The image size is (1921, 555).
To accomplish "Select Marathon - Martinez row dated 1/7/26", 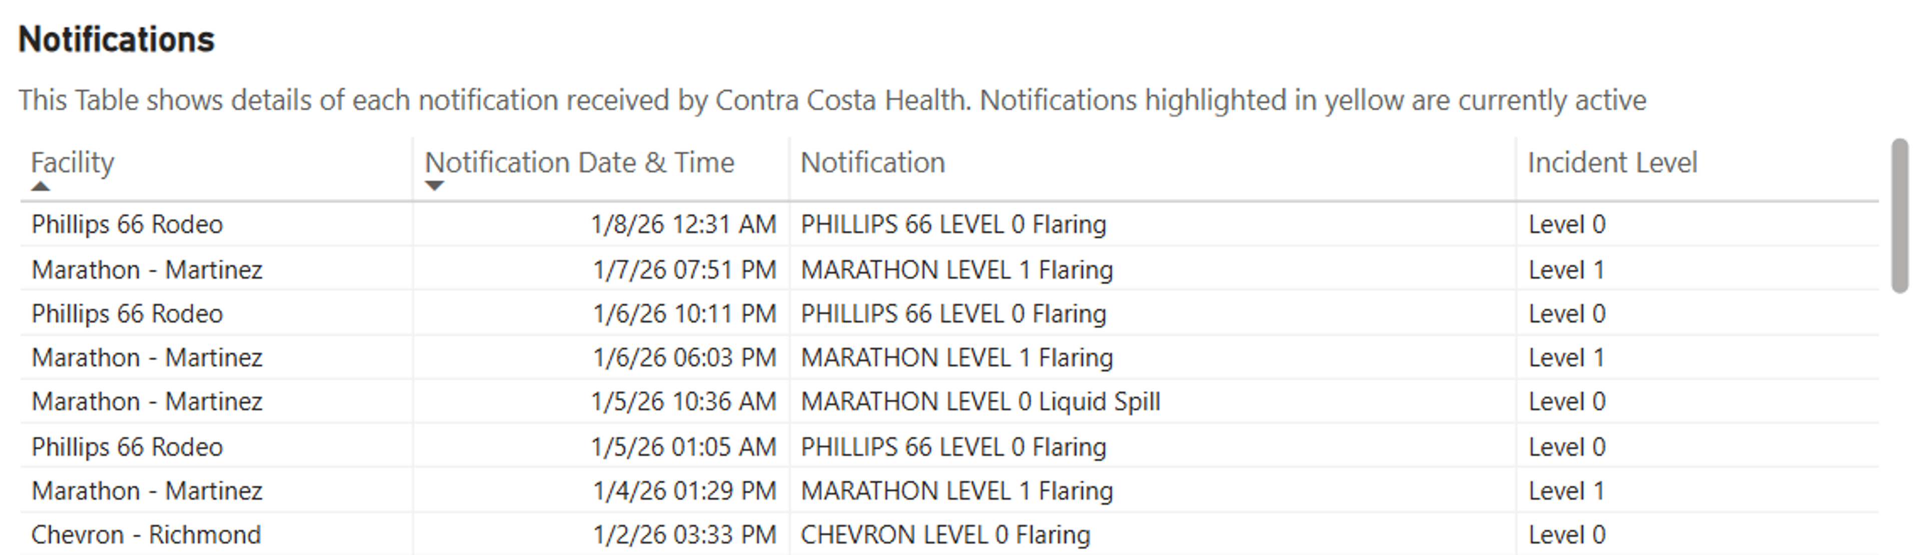I will (x=949, y=270).
